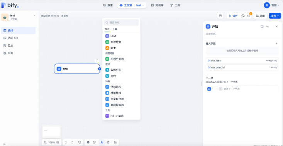This screenshot has height=146, width=283.
Task: Enable hand pan mode
Action: [108, 142]
